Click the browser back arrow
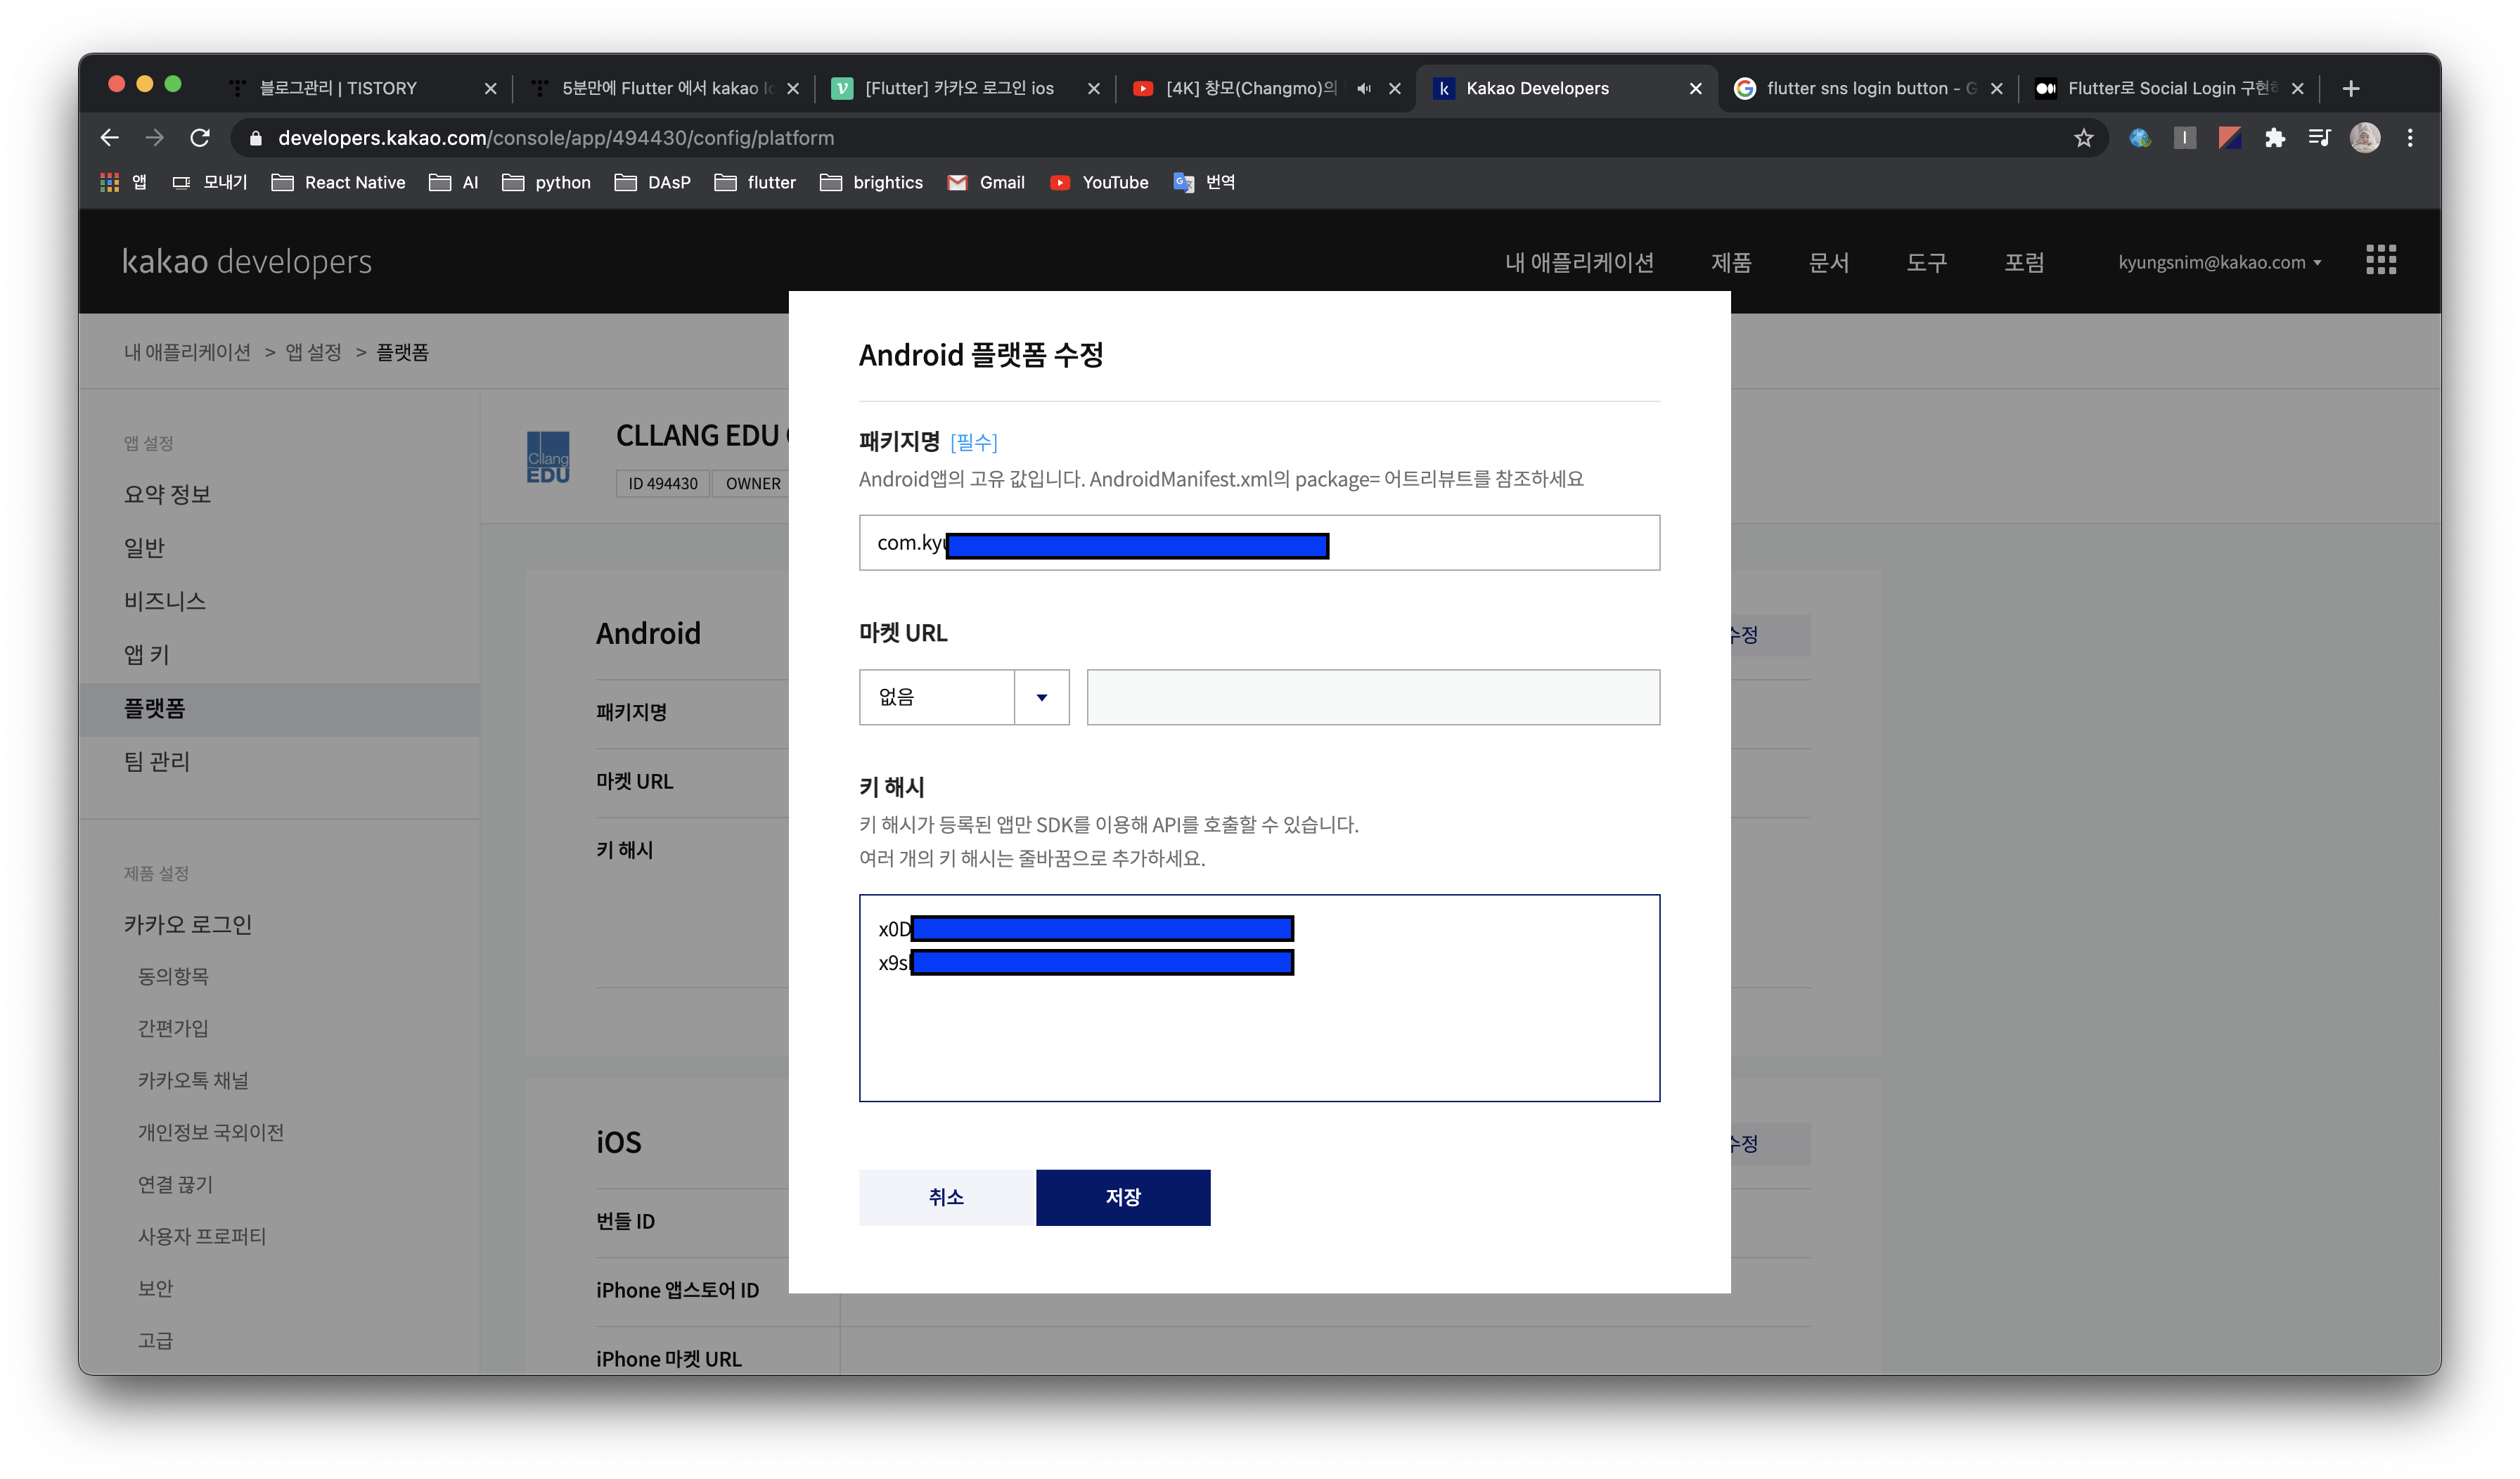2520x1479 pixels. tap(109, 138)
